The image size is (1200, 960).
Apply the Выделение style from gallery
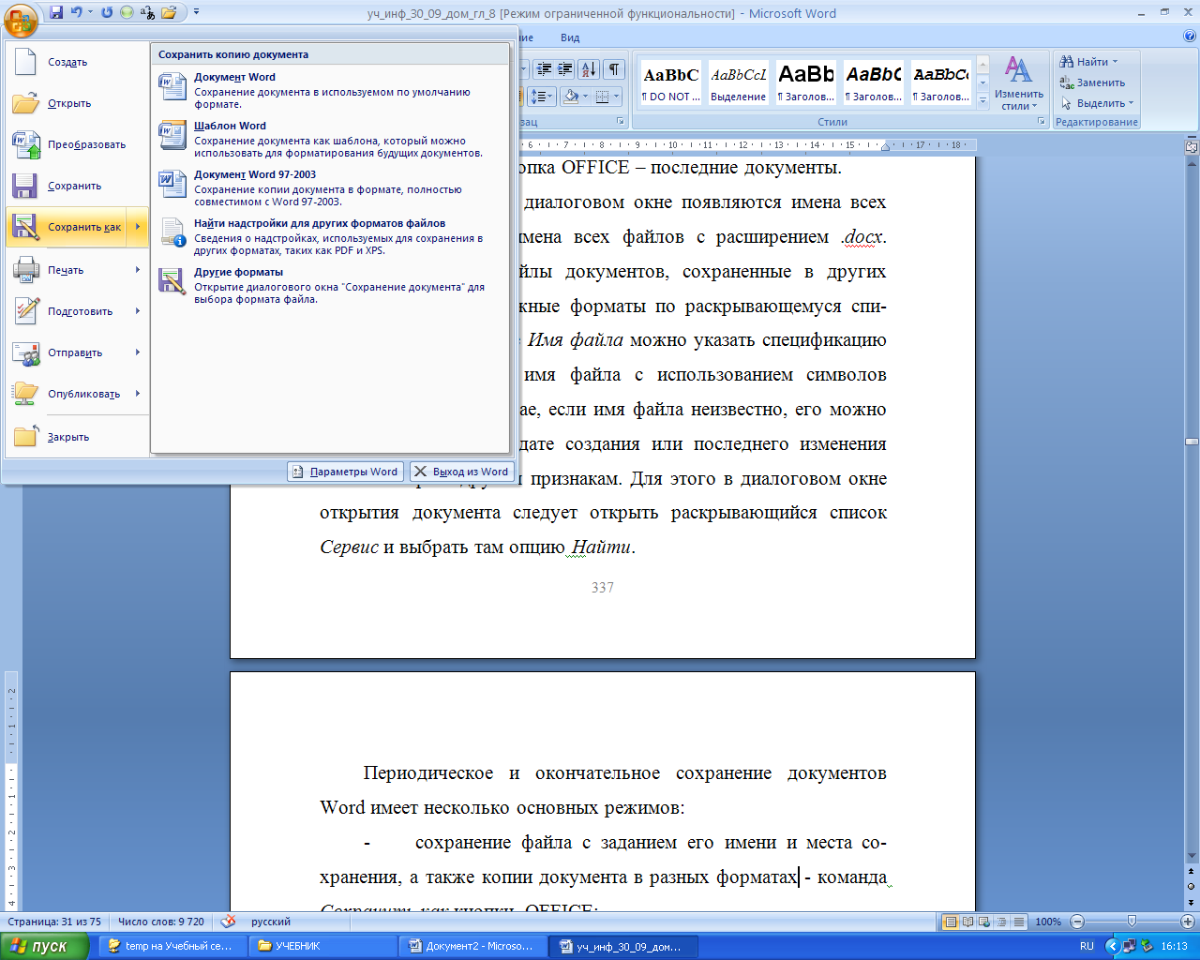(x=739, y=82)
